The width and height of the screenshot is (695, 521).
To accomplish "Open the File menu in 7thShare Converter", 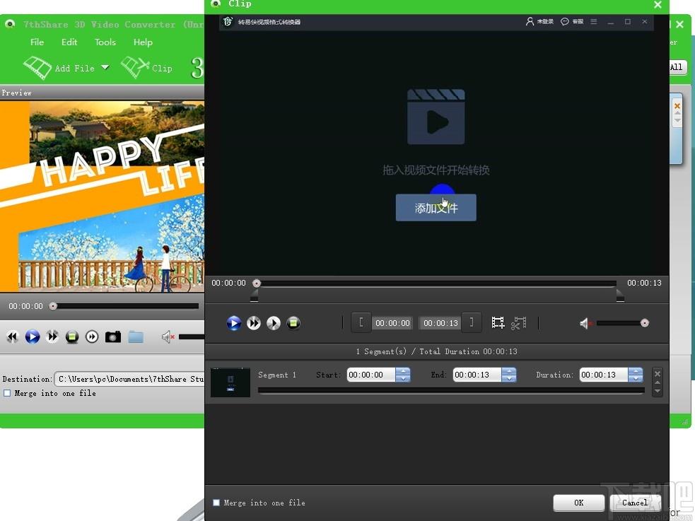I will point(37,42).
